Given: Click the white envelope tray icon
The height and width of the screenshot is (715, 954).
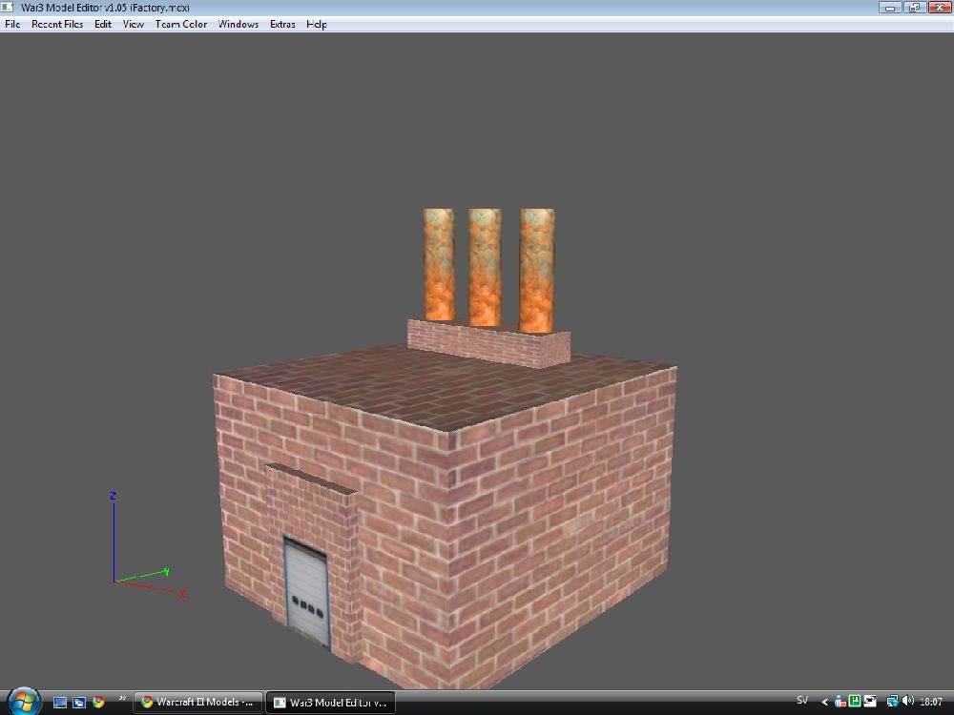Looking at the screenshot, I should coord(869,701).
